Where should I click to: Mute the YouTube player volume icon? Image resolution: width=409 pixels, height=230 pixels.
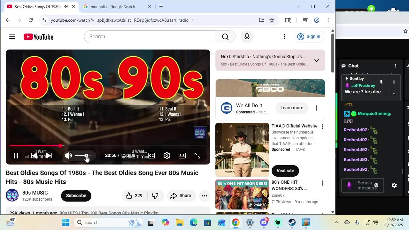click(68, 156)
